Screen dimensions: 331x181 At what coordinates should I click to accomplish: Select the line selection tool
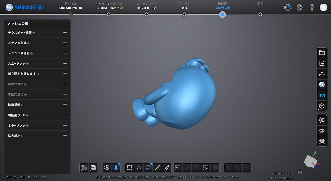click(157, 168)
